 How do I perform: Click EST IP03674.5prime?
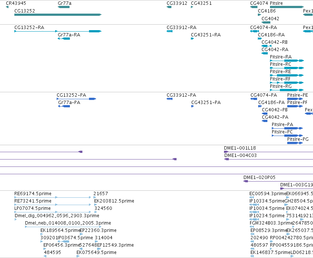[x=64, y=241]
